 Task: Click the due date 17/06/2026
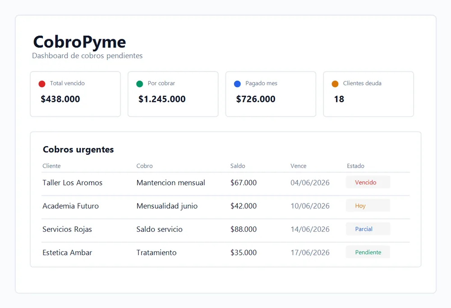pos(310,253)
